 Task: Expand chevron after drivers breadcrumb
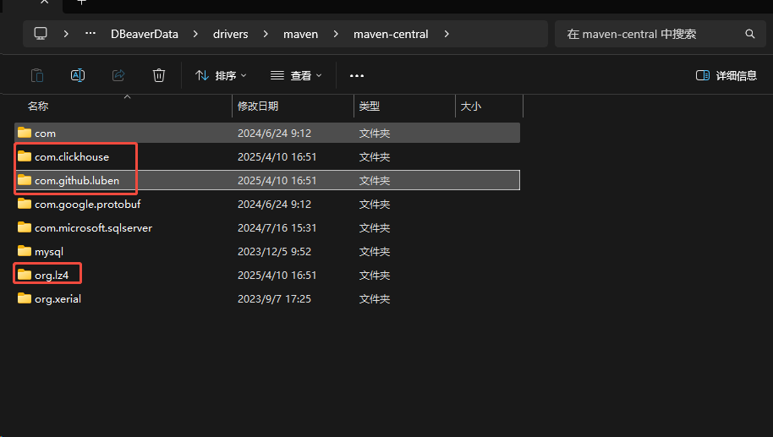(266, 34)
